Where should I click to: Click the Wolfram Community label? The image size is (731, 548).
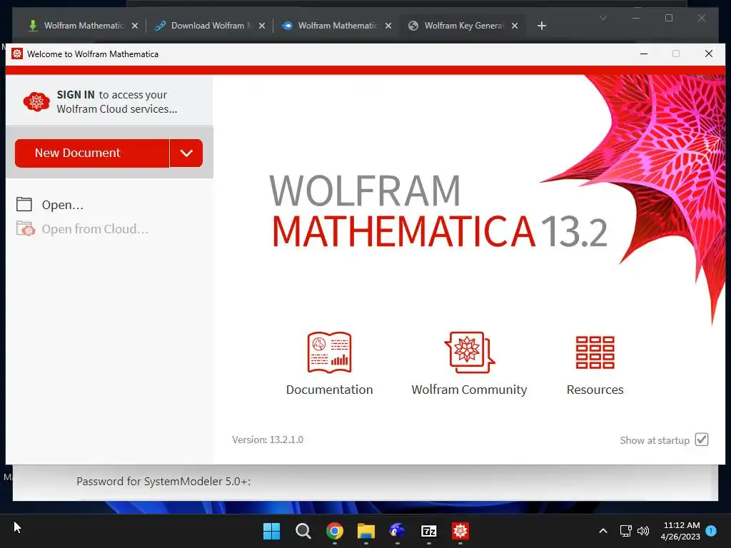click(469, 390)
